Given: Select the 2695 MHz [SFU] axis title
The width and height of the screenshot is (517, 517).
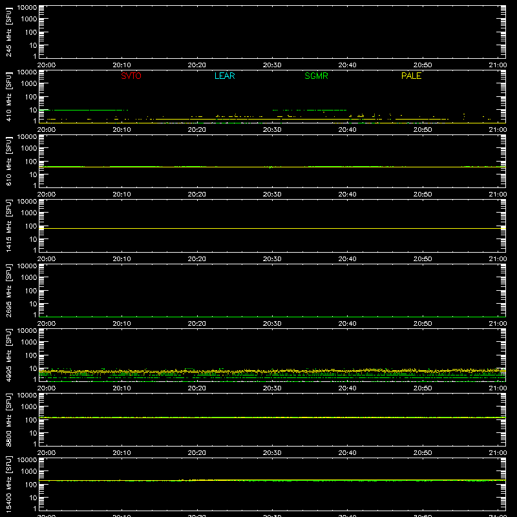Looking at the screenshot, I should tap(8, 290).
